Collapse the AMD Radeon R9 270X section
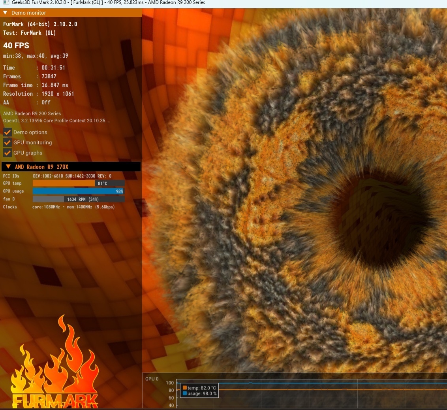Image resolution: width=447 pixels, height=410 pixels. [8, 166]
